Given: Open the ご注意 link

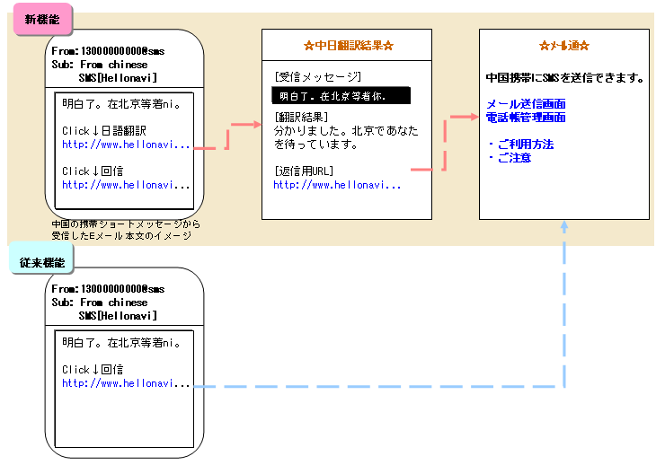Looking at the screenshot, I should [514, 158].
